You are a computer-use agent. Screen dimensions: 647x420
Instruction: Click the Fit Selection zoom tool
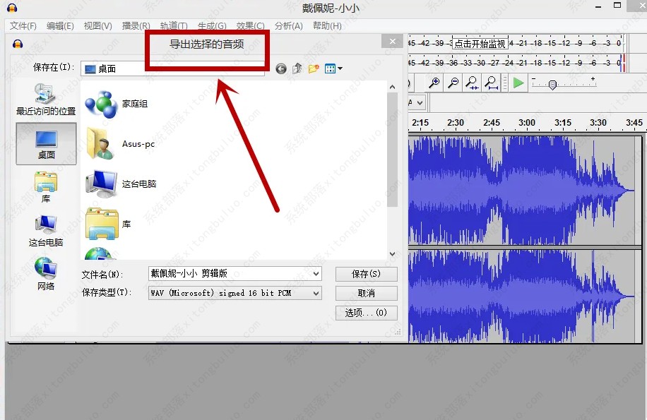tap(472, 83)
